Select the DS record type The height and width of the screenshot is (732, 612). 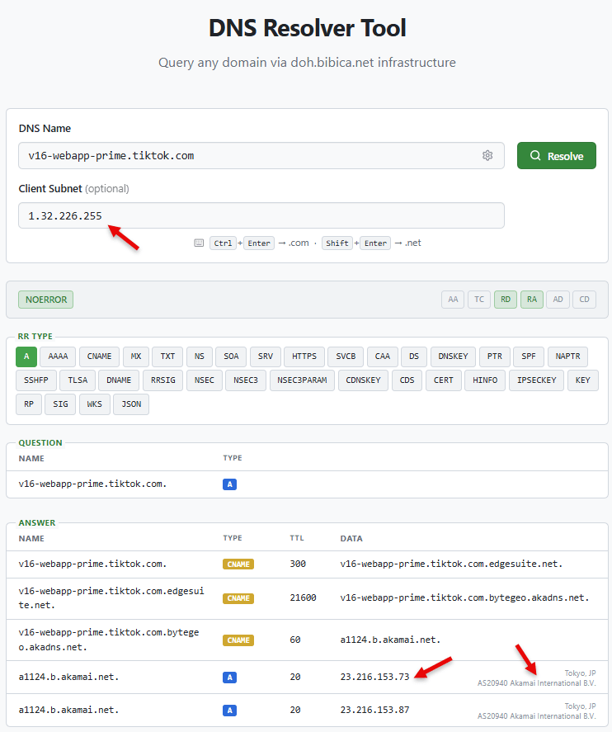point(414,357)
